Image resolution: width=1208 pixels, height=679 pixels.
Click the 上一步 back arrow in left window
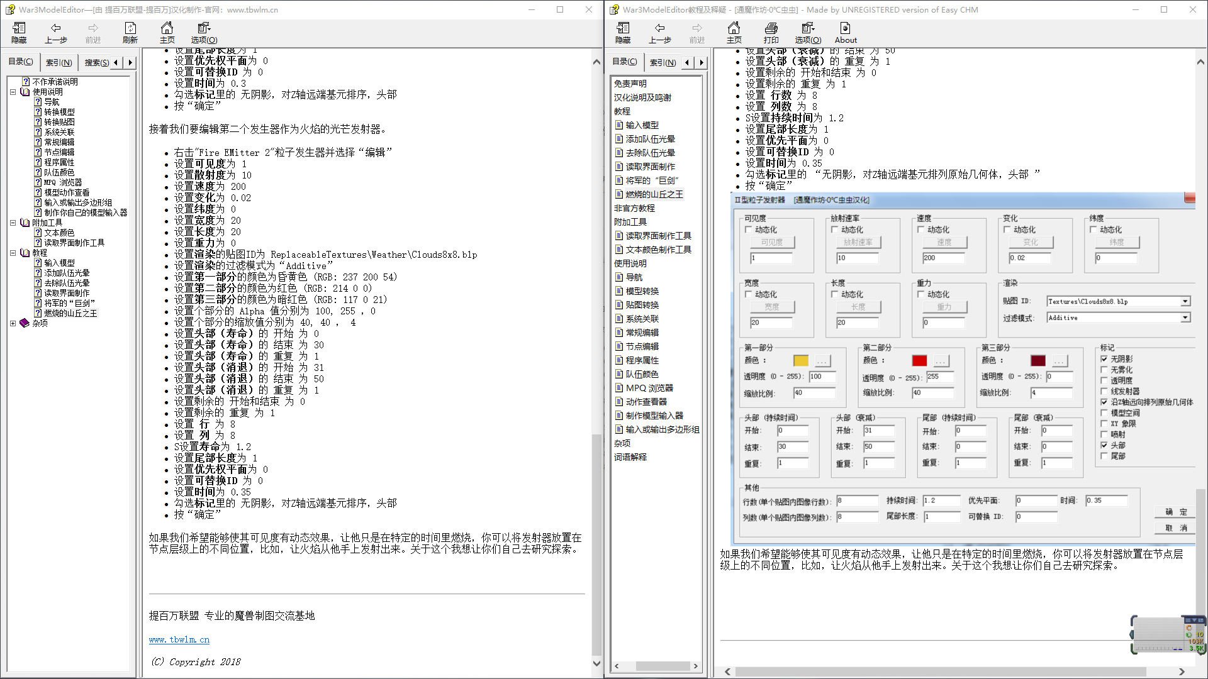tap(56, 33)
